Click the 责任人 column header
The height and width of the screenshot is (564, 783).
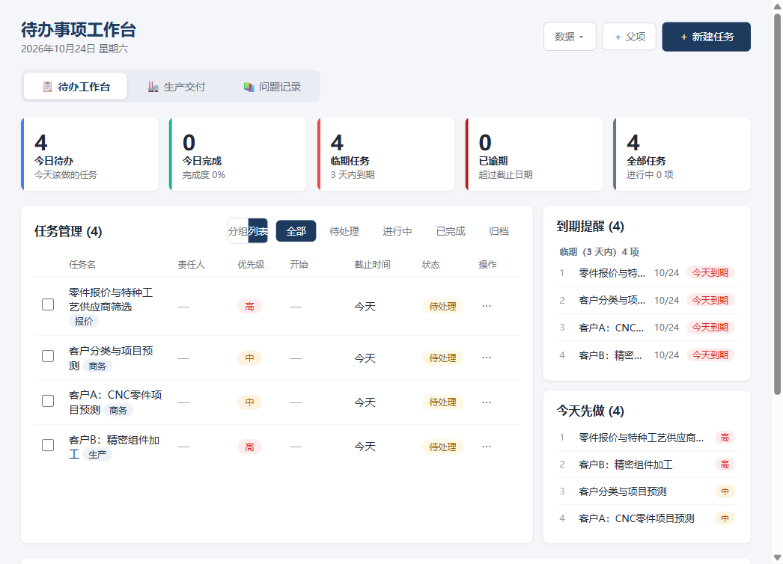[191, 265]
